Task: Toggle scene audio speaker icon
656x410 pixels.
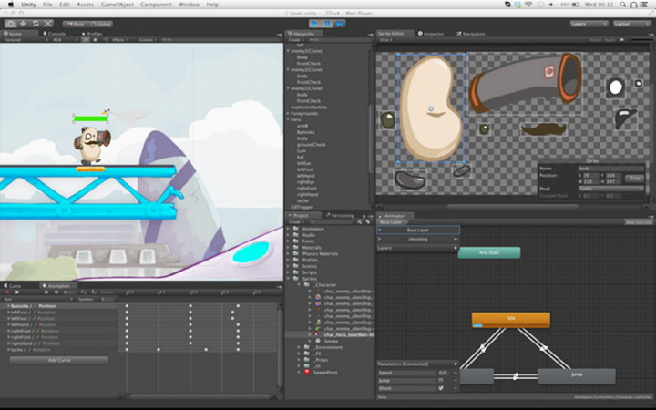Action: (106, 40)
